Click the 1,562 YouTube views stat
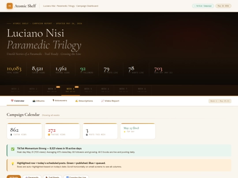Image resolution: width=238 pixels, height=178 pixels. (63, 70)
